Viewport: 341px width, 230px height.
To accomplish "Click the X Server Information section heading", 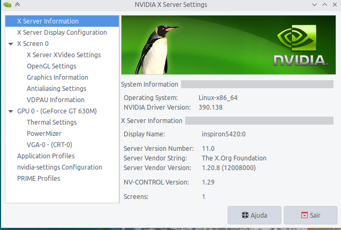I will tap(151, 121).
